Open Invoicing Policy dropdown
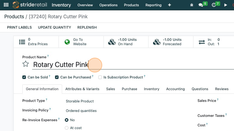234x131 pixels. click(81, 111)
